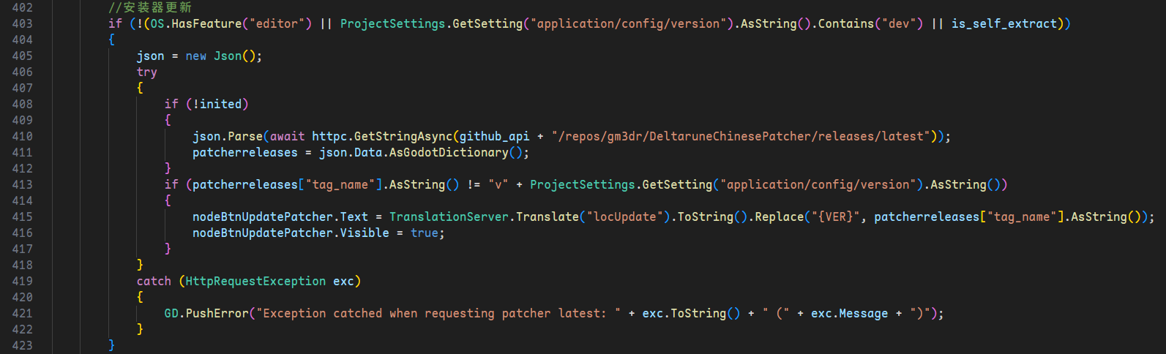The height and width of the screenshot is (354, 1166).
Task: Click the inited variable in the if condition
Action: click(220, 104)
